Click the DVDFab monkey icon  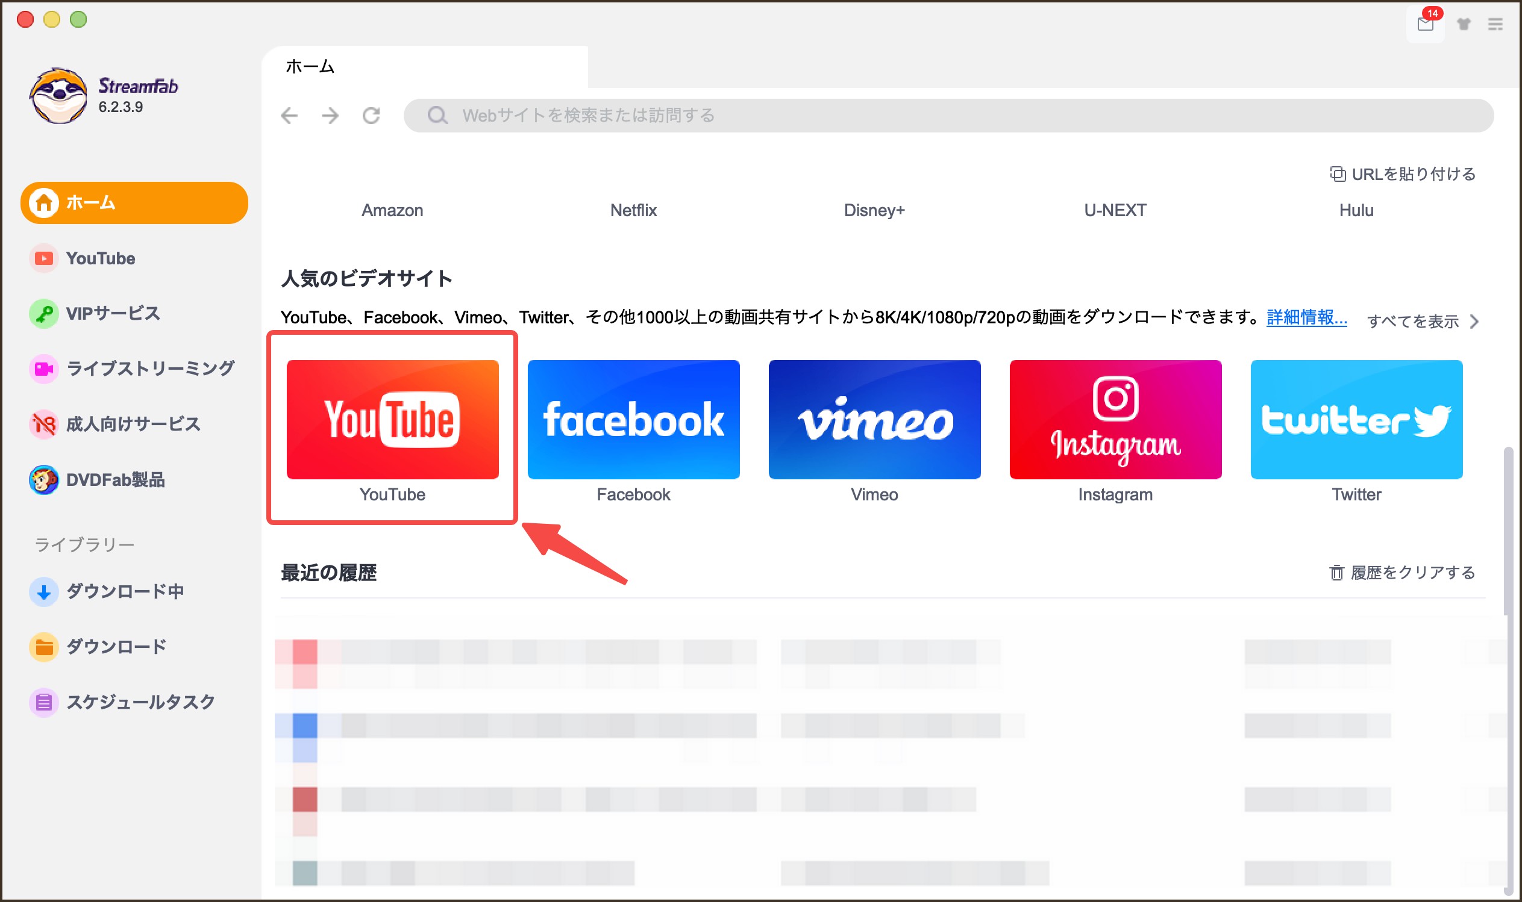44,479
